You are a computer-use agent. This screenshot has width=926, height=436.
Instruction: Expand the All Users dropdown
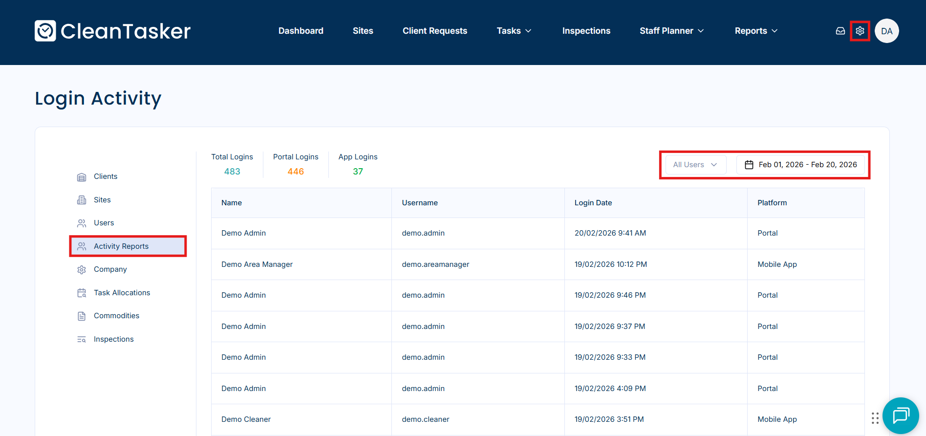(x=695, y=165)
